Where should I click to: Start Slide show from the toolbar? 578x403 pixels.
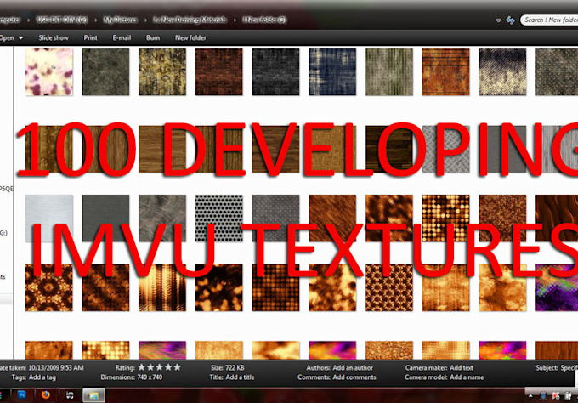(55, 37)
